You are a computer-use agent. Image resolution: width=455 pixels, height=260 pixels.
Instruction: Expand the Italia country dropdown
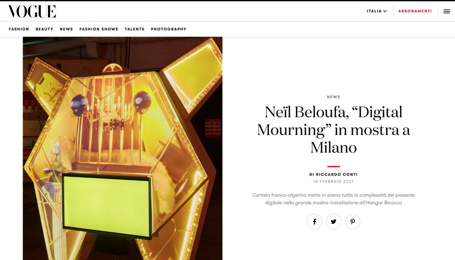(x=377, y=11)
